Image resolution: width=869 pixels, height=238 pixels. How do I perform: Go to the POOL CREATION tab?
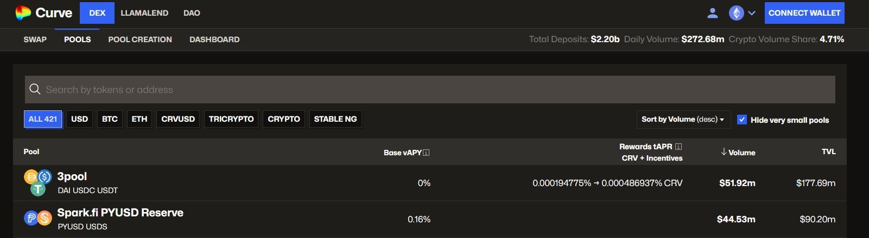pyautogui.click(x=140, y=39)
